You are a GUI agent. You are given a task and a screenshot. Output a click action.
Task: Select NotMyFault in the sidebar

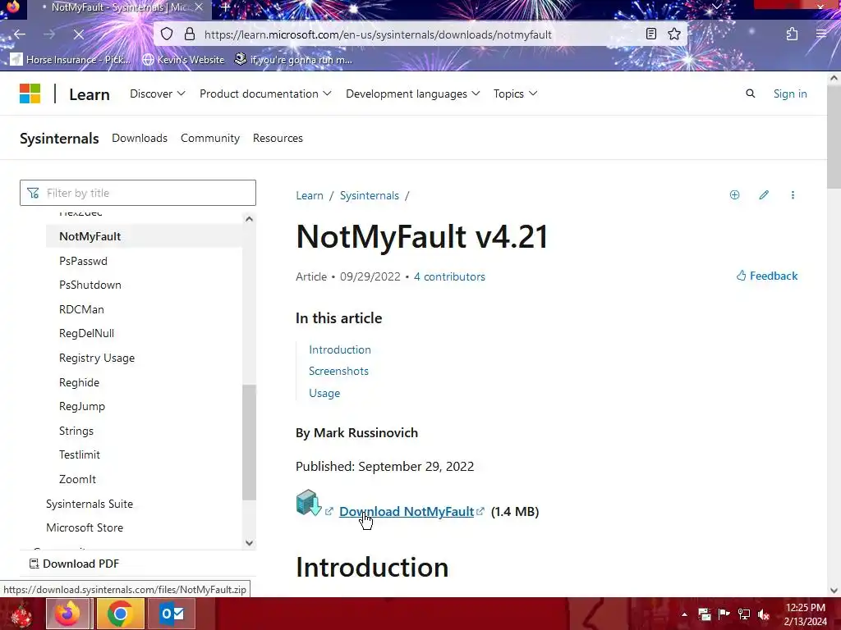(x=144, y=236)
